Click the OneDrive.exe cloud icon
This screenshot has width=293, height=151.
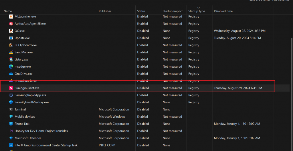tap(11, 74)
